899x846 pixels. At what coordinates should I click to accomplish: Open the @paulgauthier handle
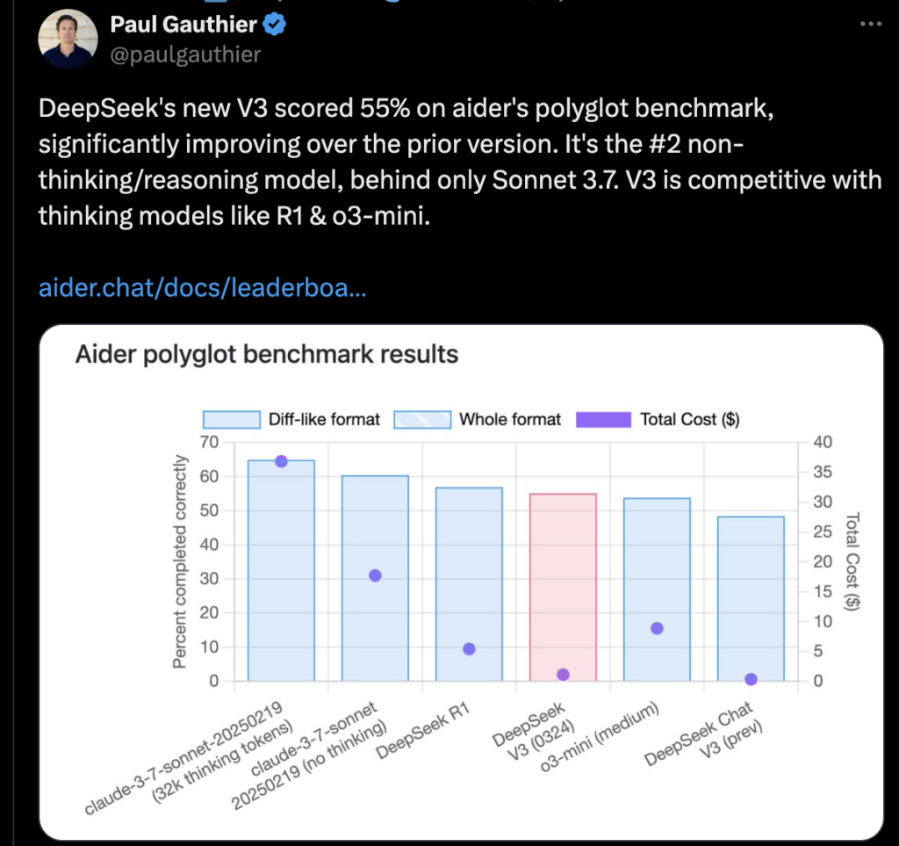185,54
